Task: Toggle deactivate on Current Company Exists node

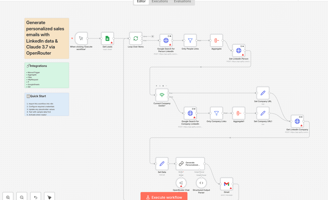Action: (x=160, y=86)
